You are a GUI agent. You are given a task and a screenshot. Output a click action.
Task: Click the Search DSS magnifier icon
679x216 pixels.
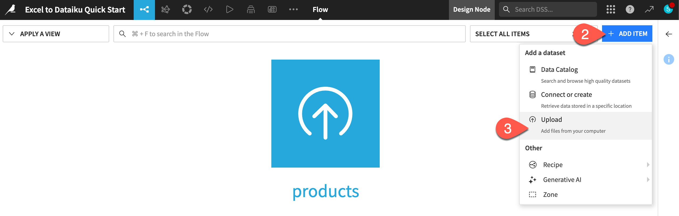506,10
